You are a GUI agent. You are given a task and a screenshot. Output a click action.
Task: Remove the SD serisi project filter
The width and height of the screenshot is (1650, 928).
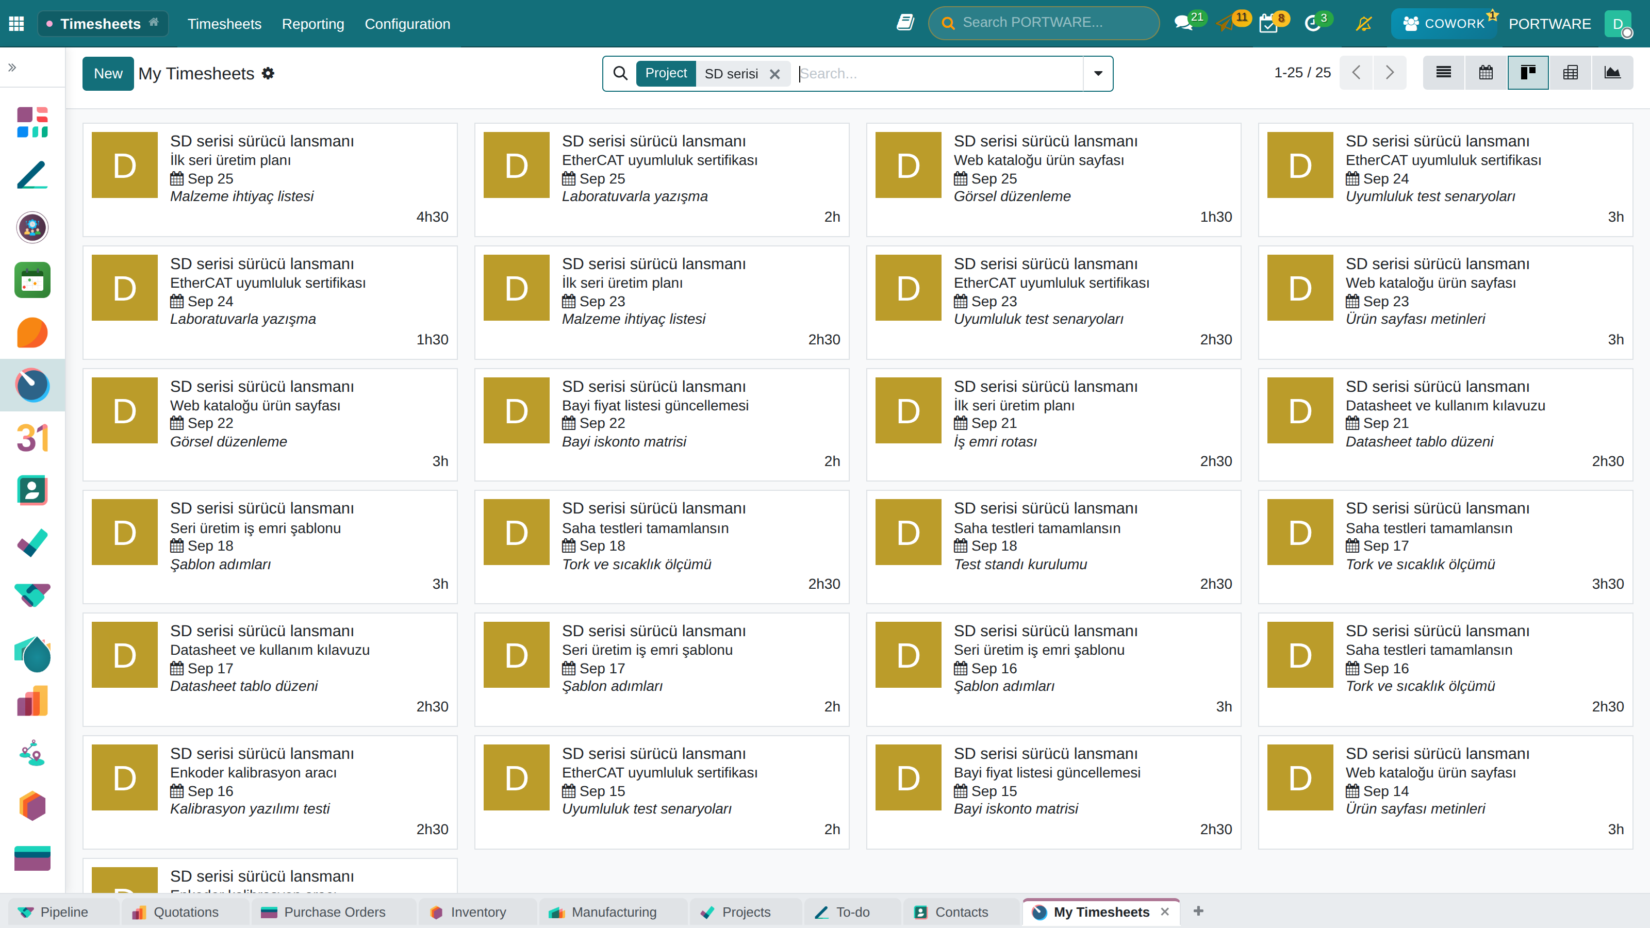click(x=774, y=74)
